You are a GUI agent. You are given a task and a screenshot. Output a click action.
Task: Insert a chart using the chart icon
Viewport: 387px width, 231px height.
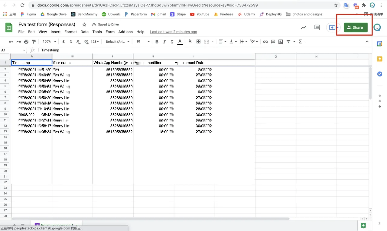(281, 42)
